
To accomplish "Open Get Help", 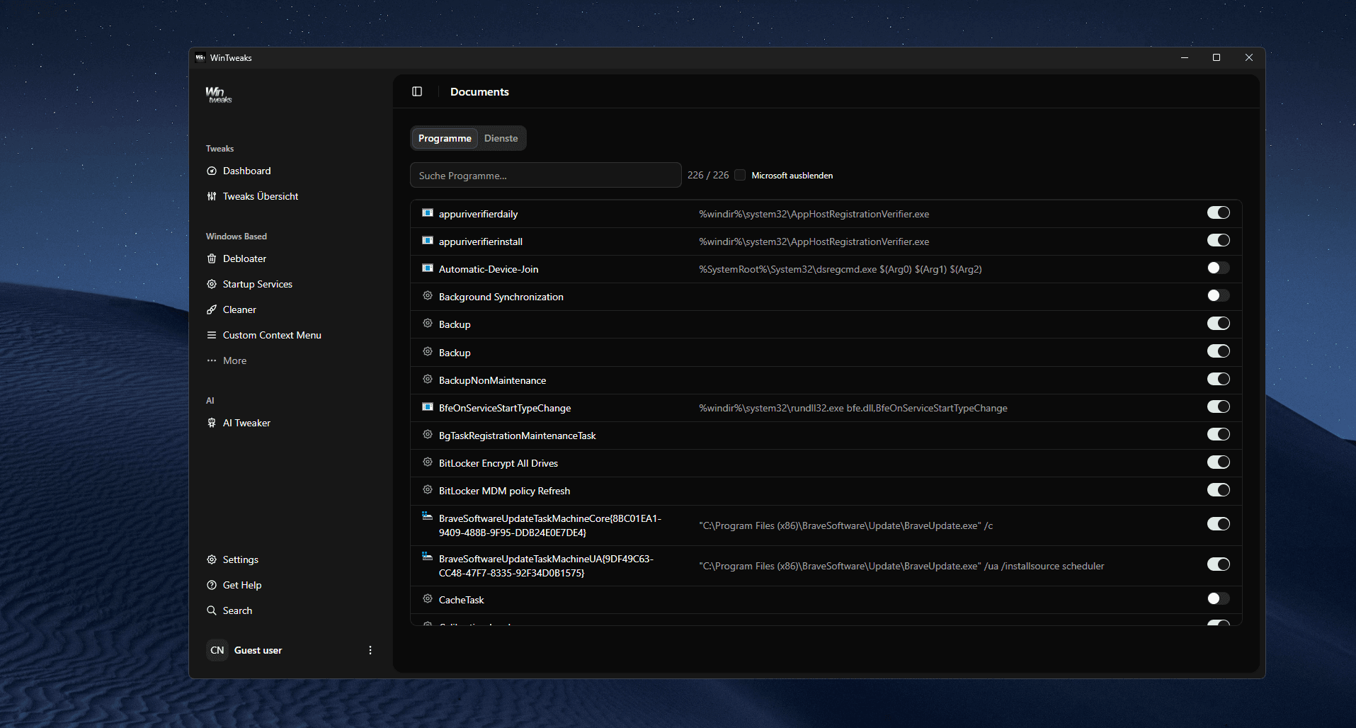I will 241,585.
